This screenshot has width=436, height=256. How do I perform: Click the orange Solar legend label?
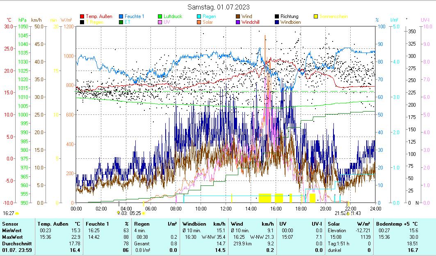(208, 22)
